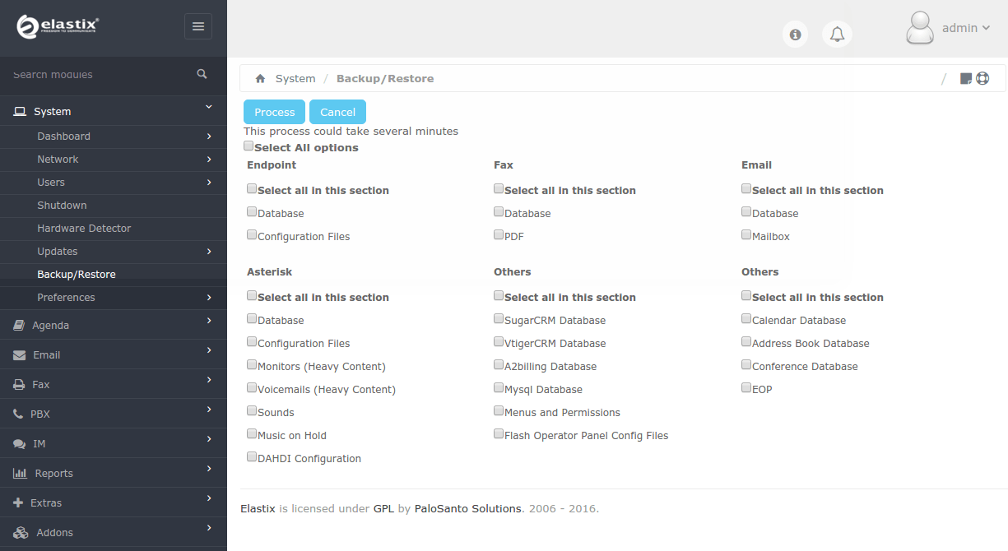The image size is (1008, 551).
Task: Open the Hardware Detector menu item
Action: (84, 229)
